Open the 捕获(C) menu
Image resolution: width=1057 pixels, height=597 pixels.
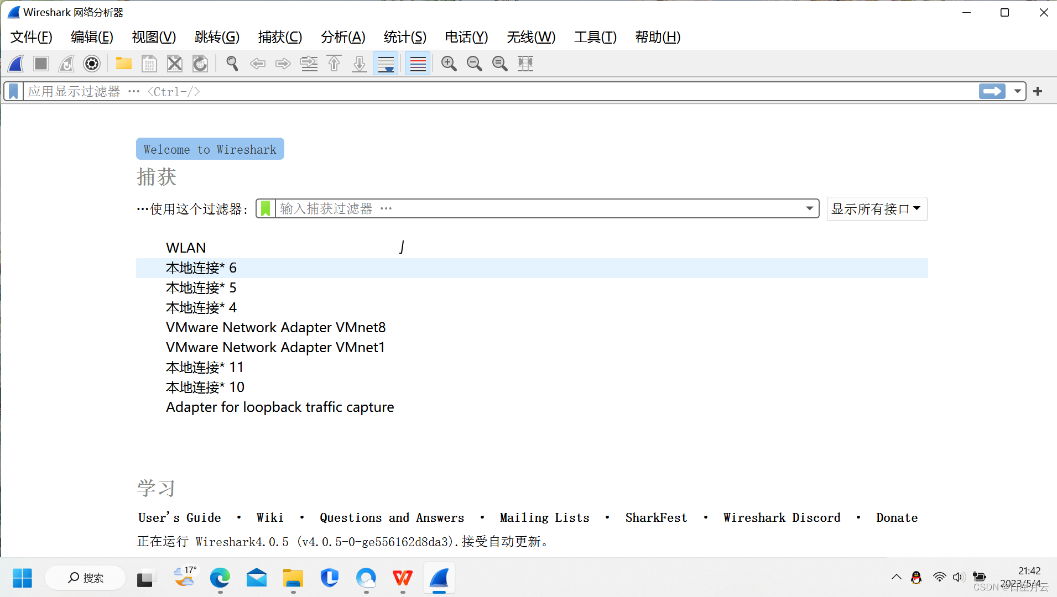[x=280, y=37]
